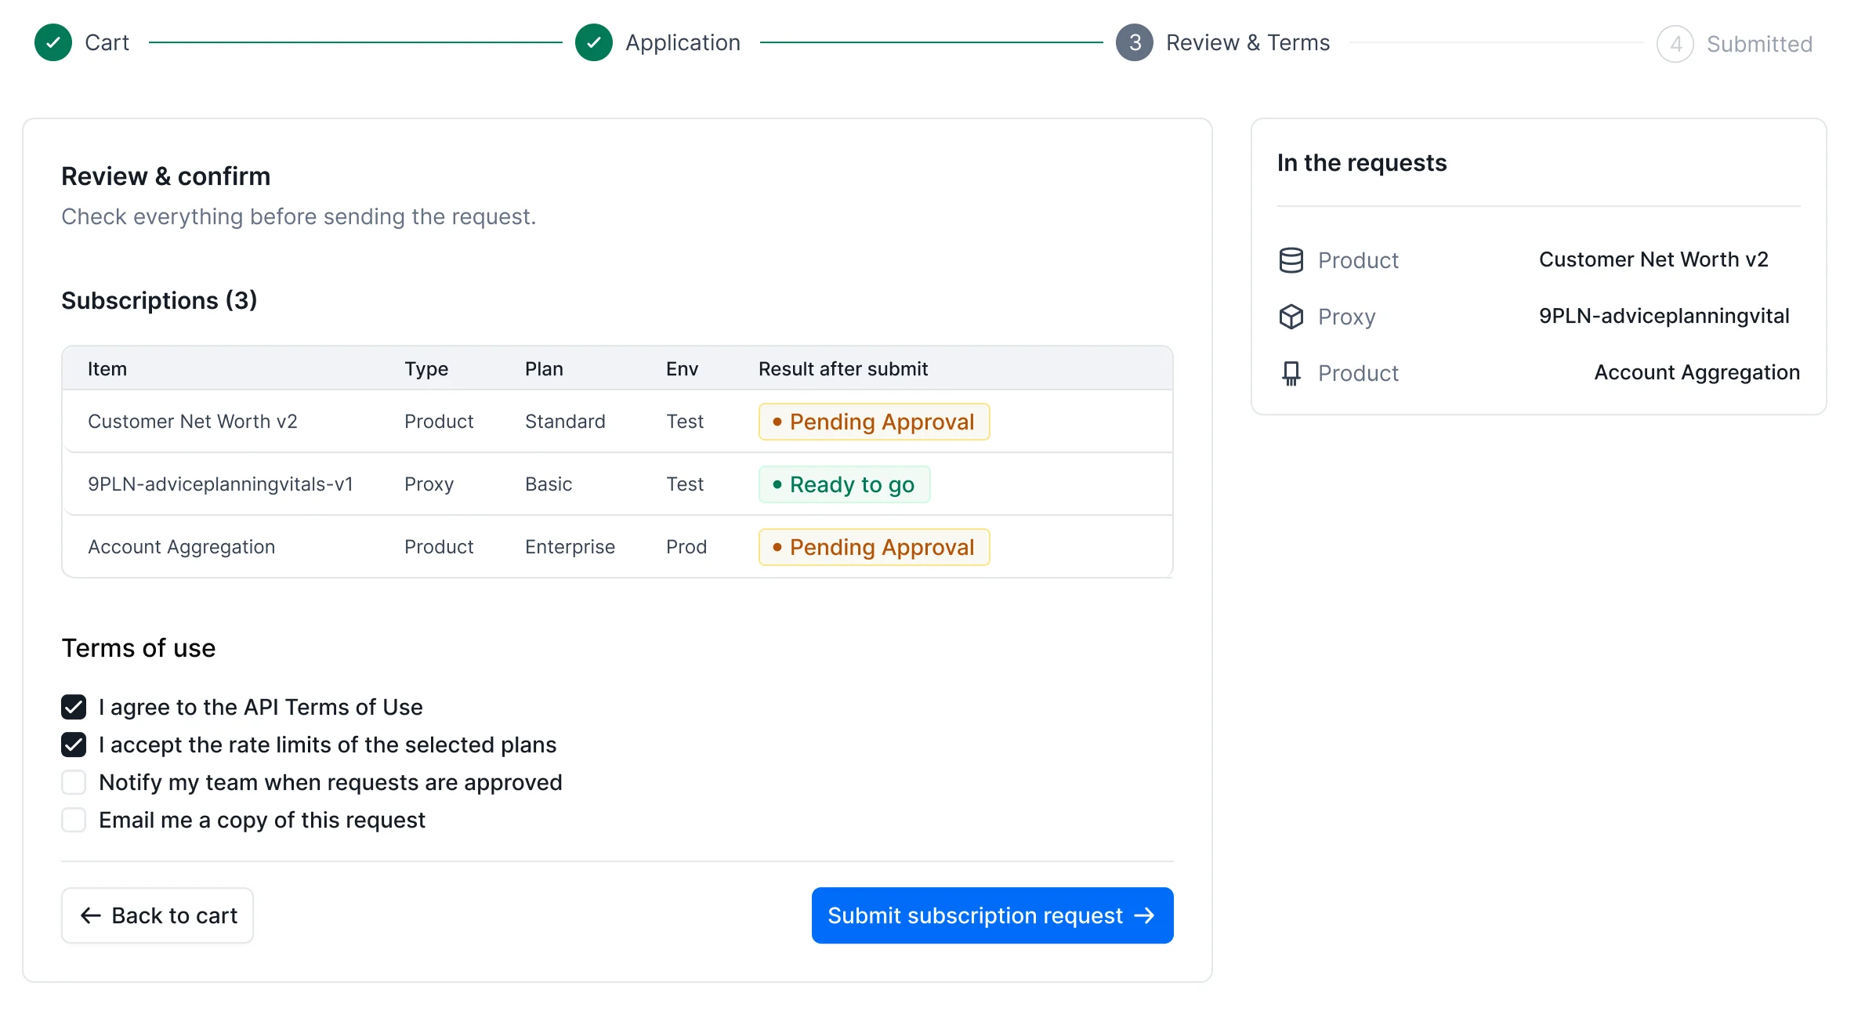Select the Review & Terms step label
This screenshot has width=1865, height=1011.
pyautogui.click(x=1248, y=42)
